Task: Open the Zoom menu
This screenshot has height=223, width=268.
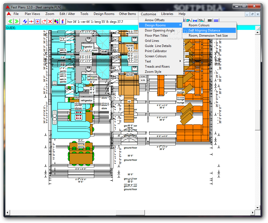Action: [50, 14]
